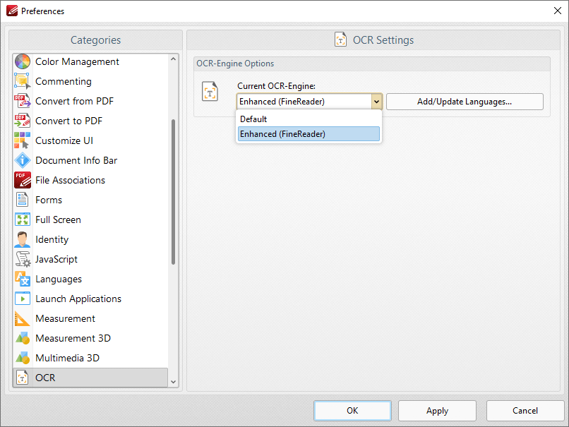This screenshot has height=427, width=569.
Task: Click the Commenting note icon
Action: coord(22,81)
